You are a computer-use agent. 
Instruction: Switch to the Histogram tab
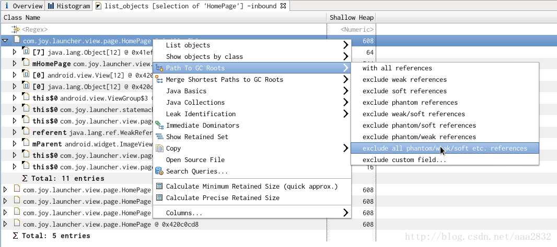(69, 6)
